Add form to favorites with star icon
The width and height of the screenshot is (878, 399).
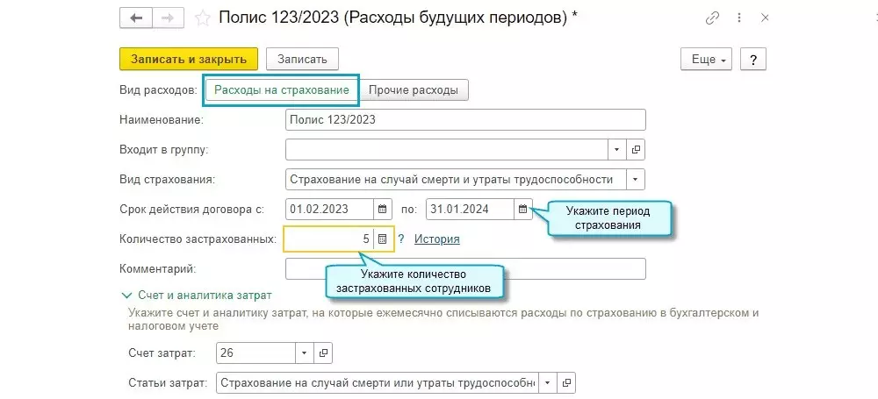[202, 18]
